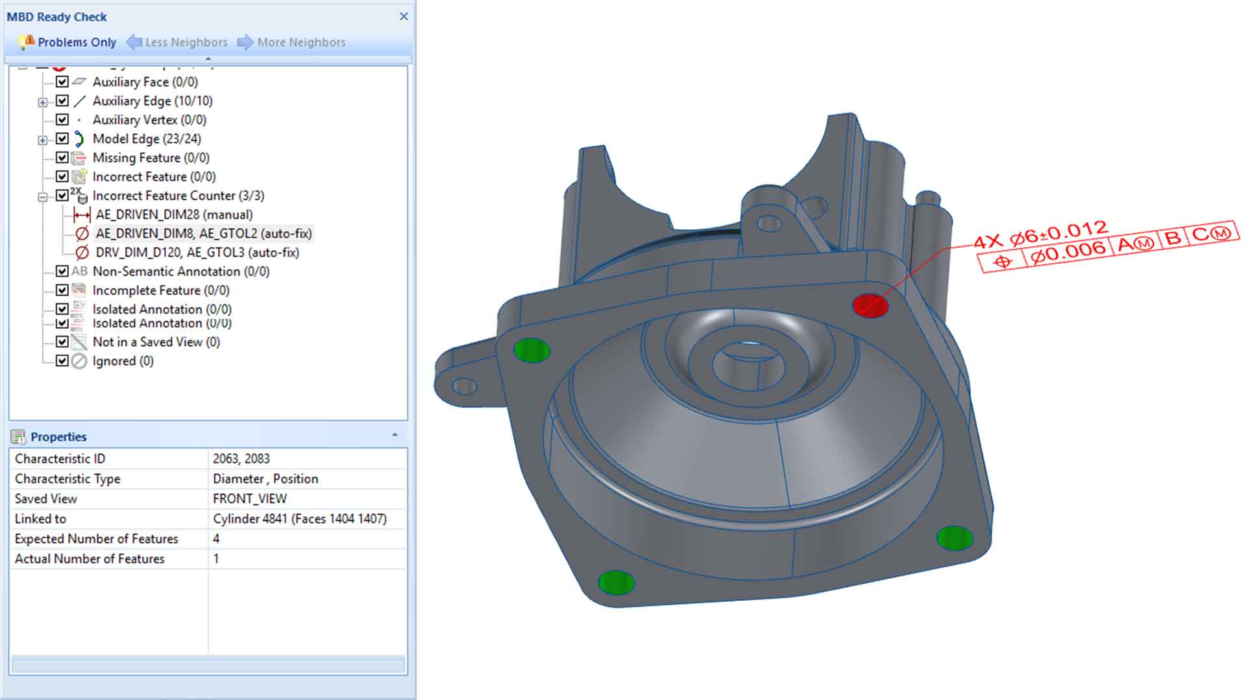Click the DRV_DIM_D120 diameter icon

82,252
